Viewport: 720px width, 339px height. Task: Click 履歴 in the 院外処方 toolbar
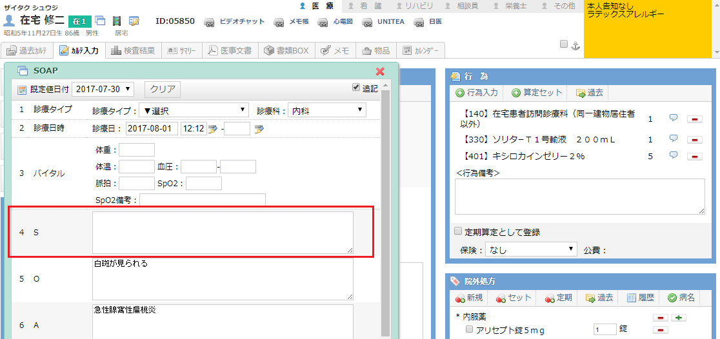pyautogui.click(x=640, y=298)
